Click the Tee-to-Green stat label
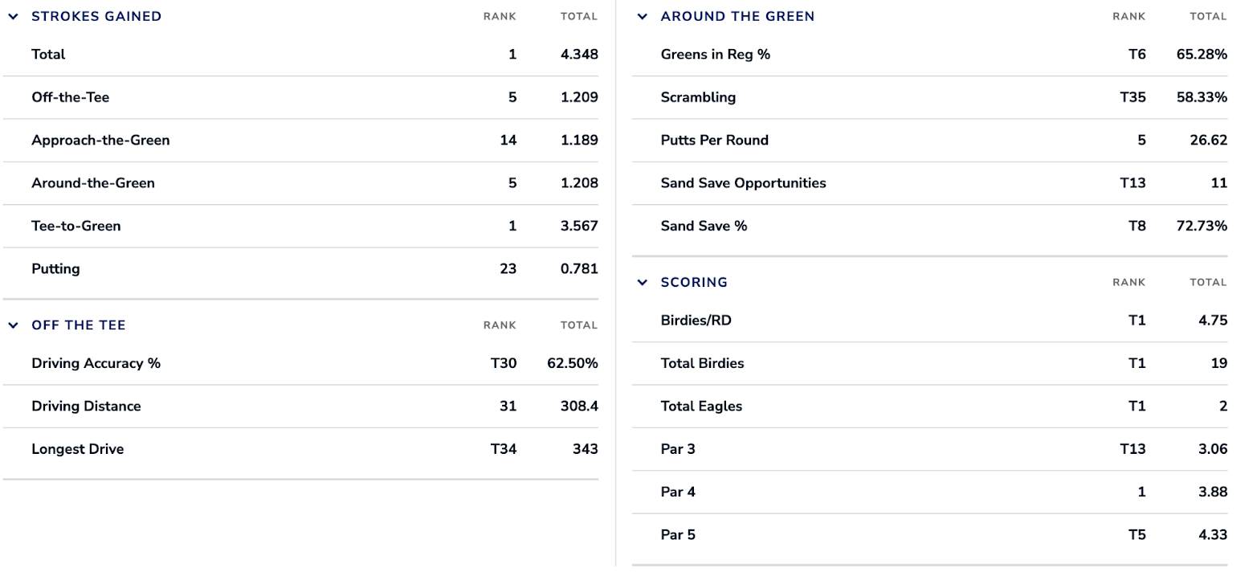1257x572 pixels. (x=76, y=226)
